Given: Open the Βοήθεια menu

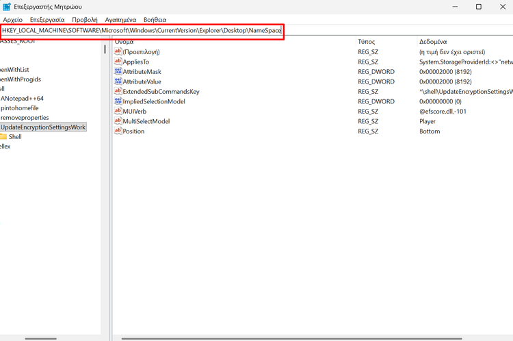Looking at the screenshot, I should coord(155,20).
